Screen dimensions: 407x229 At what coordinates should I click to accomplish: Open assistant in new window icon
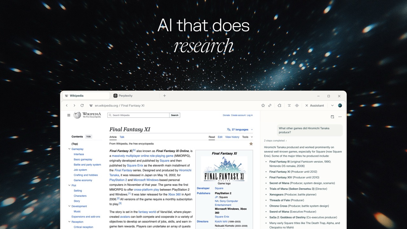pyautogui.click(x=332, y=117)
